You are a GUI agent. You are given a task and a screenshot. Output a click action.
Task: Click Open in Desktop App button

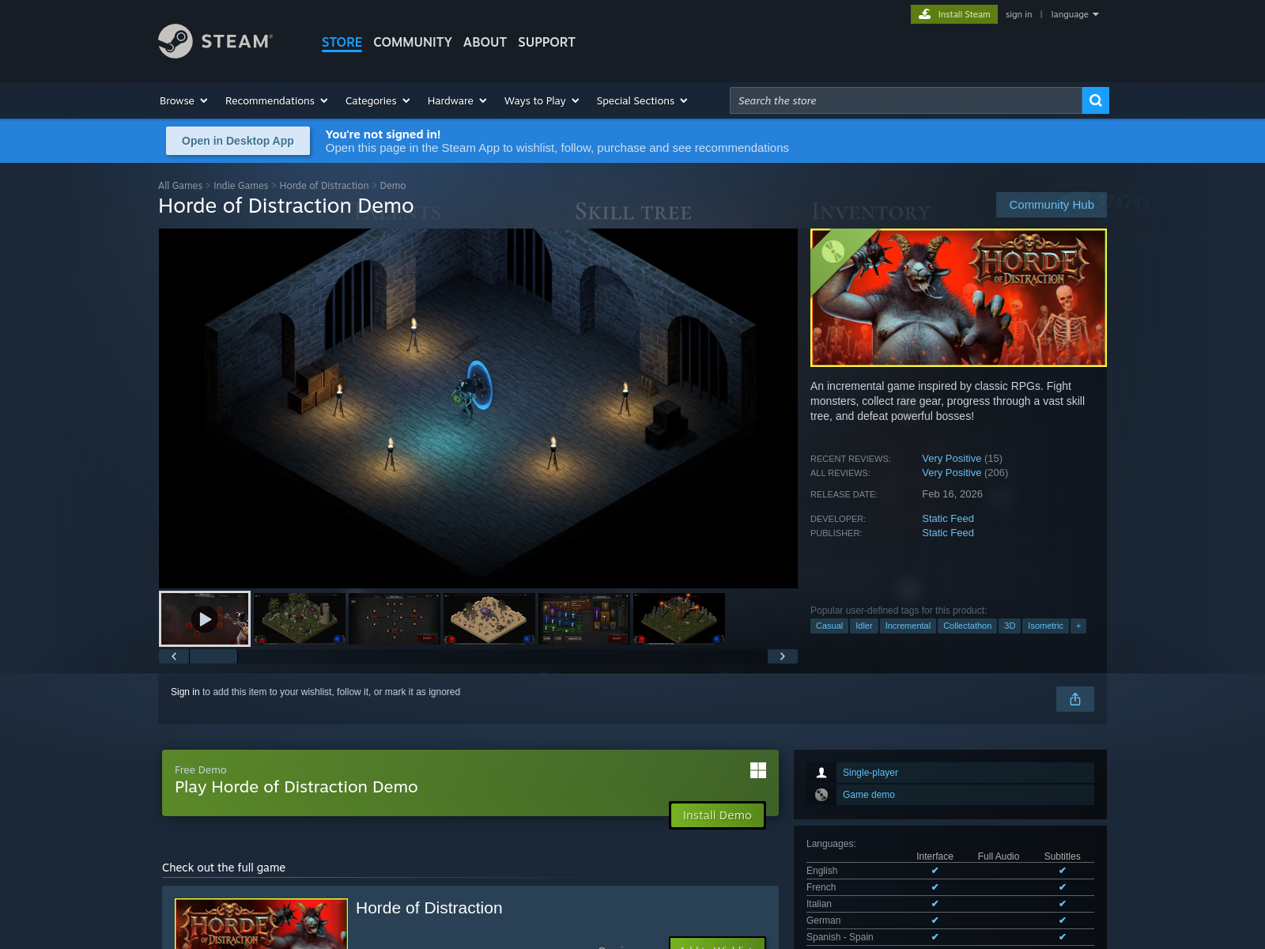pos(238,141)
